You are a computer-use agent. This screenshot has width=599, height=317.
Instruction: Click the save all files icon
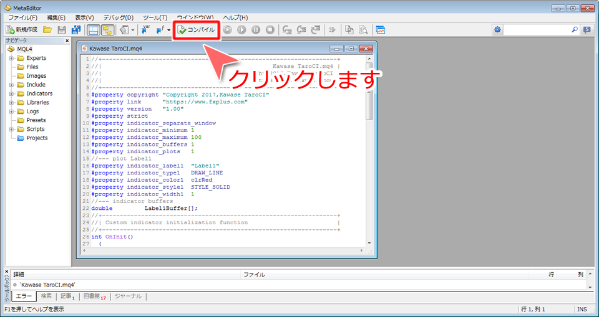coord(75,29)
